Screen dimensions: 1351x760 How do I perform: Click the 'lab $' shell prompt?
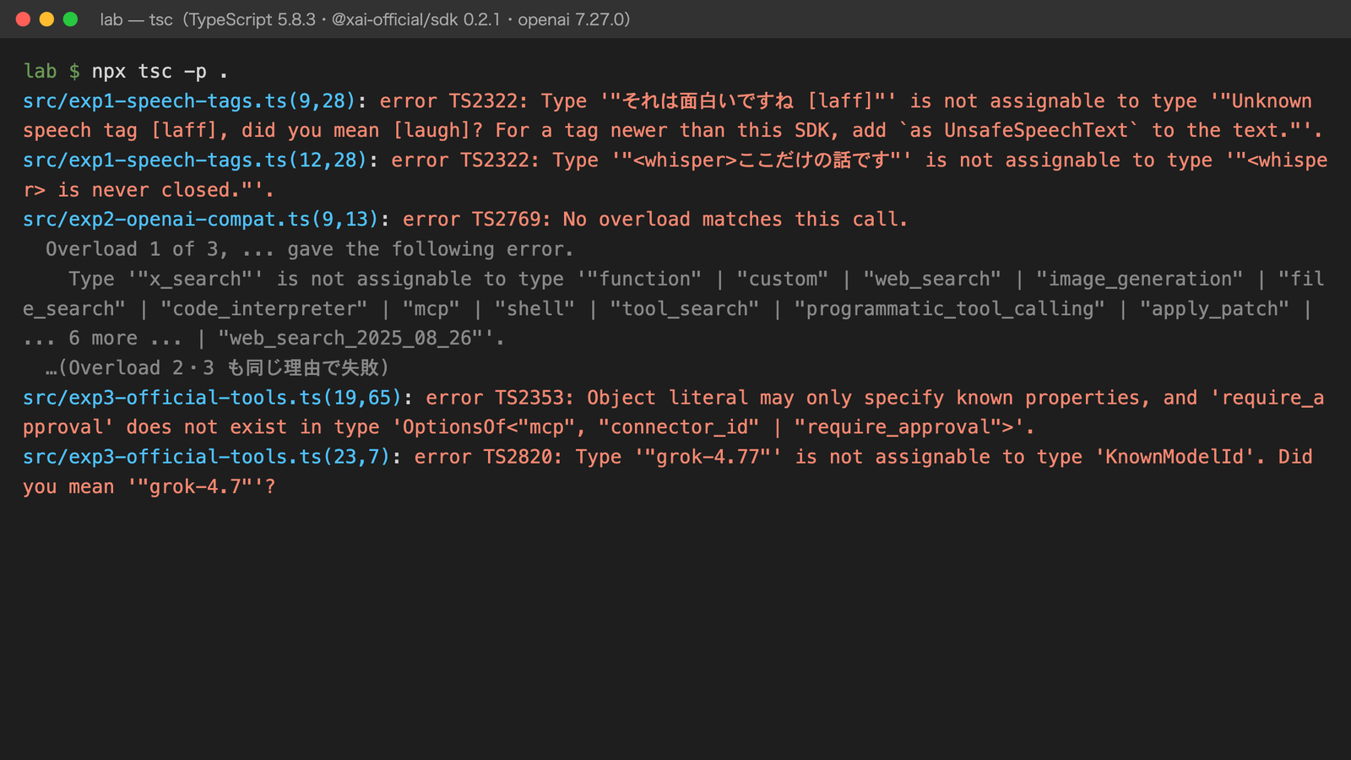[x=52, y=72]
